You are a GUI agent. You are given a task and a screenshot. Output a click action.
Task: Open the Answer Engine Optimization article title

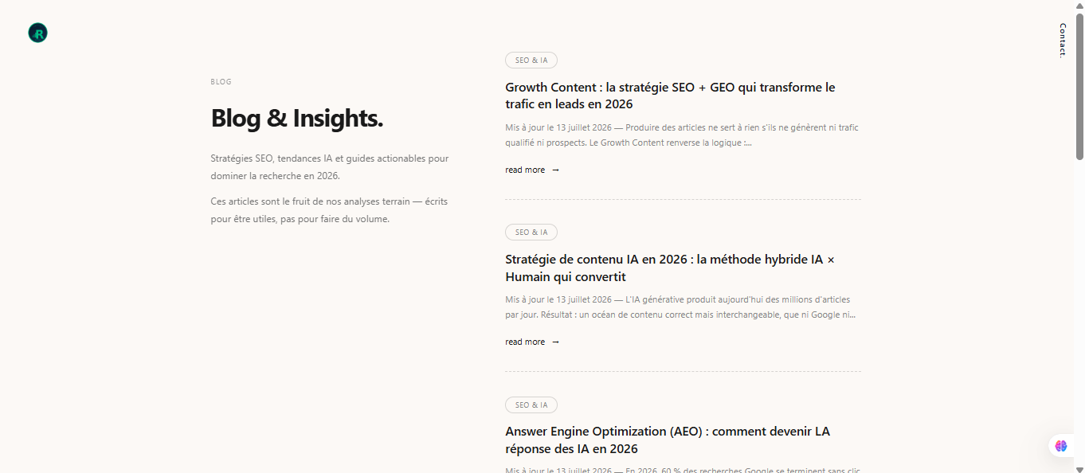click(668, 440)
